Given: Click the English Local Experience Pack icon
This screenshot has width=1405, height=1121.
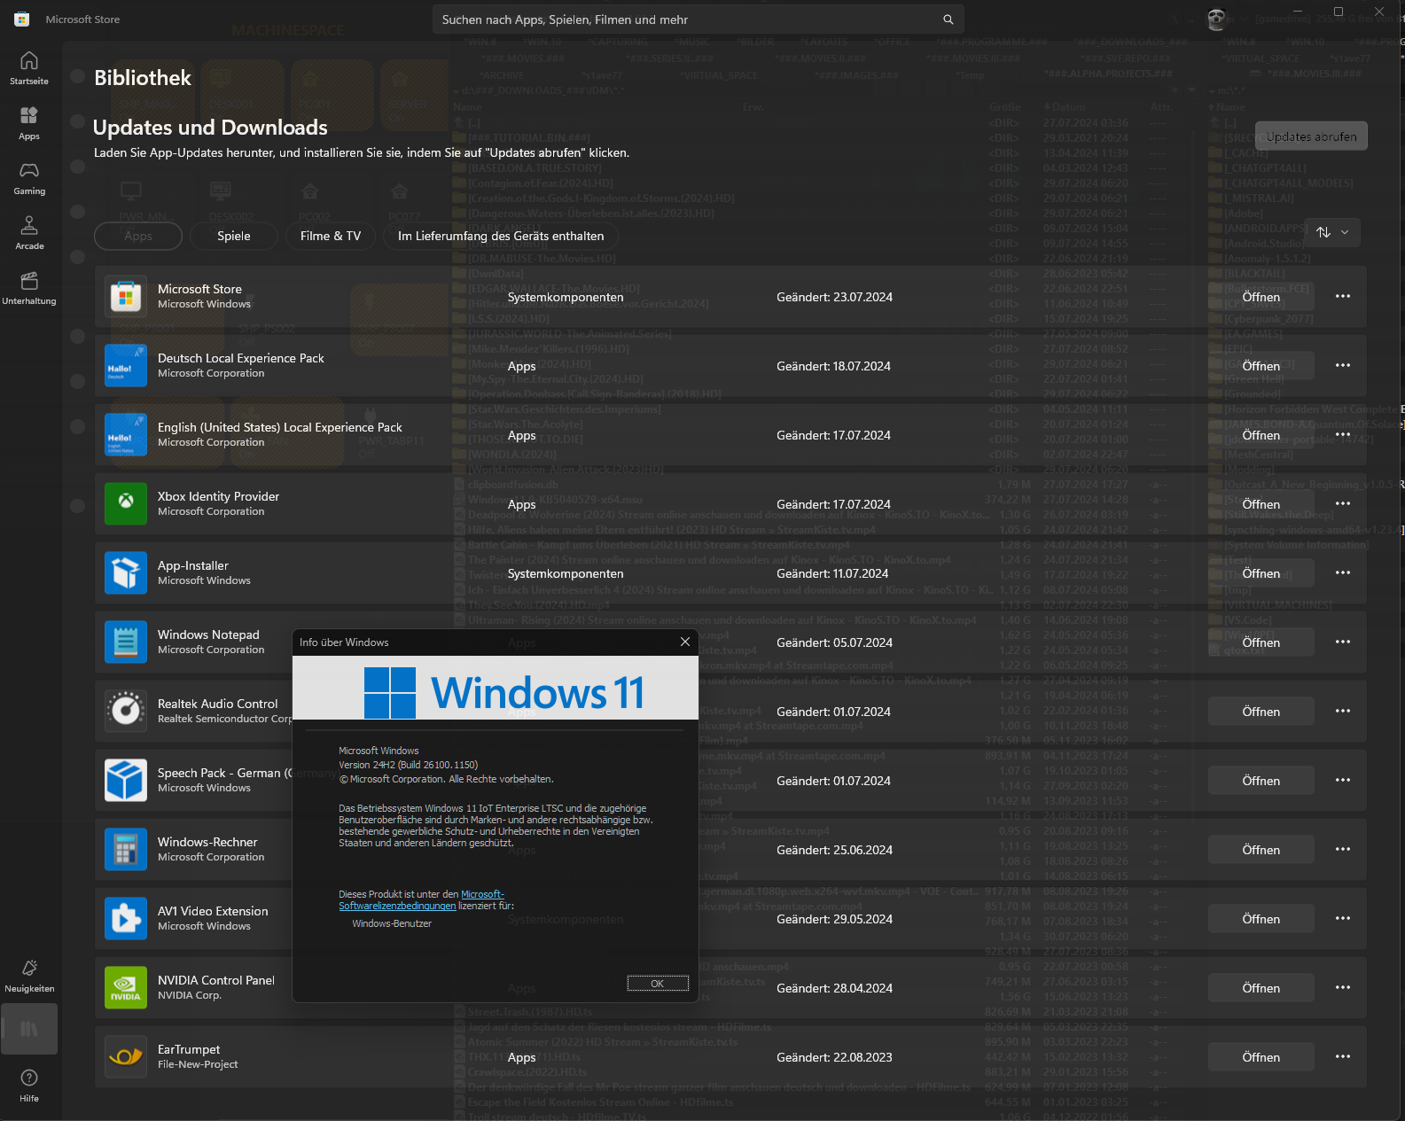Looking at the screenshot, I should point(126,434).
